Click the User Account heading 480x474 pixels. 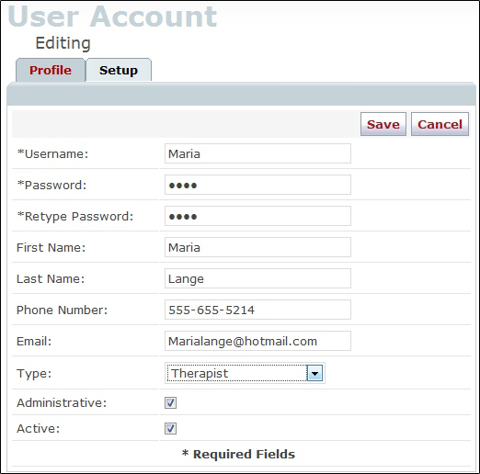pos(112,17)
